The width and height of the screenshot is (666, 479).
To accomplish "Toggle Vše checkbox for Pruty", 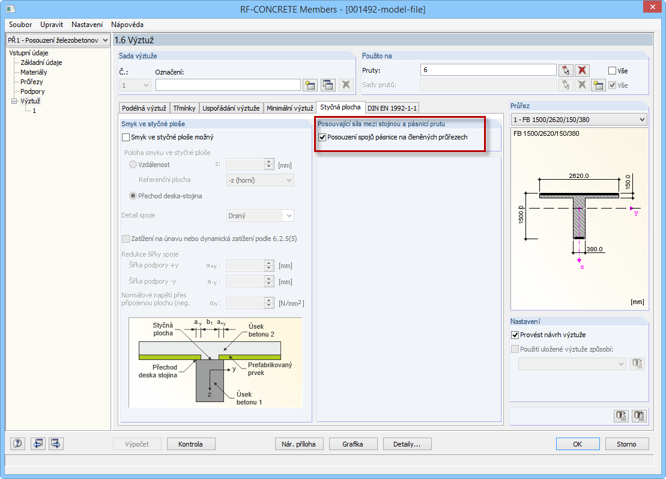I will click(612, 70).
